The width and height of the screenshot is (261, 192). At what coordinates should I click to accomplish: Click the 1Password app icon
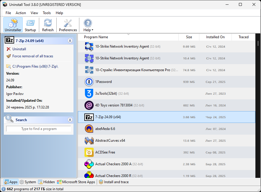click(x=89, y=82)
